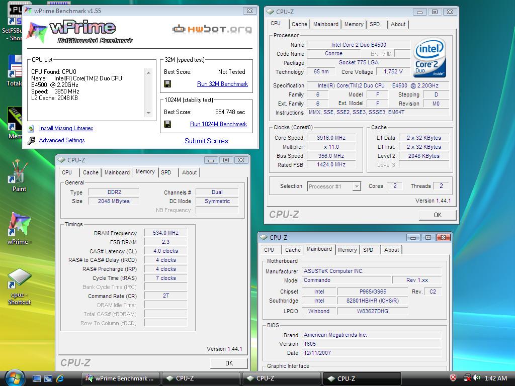Click the active last CPU-Z taskbar button

click(x=362, y=378)
